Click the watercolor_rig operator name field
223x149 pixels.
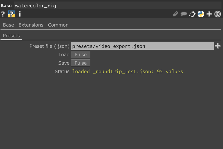(118, 6)
